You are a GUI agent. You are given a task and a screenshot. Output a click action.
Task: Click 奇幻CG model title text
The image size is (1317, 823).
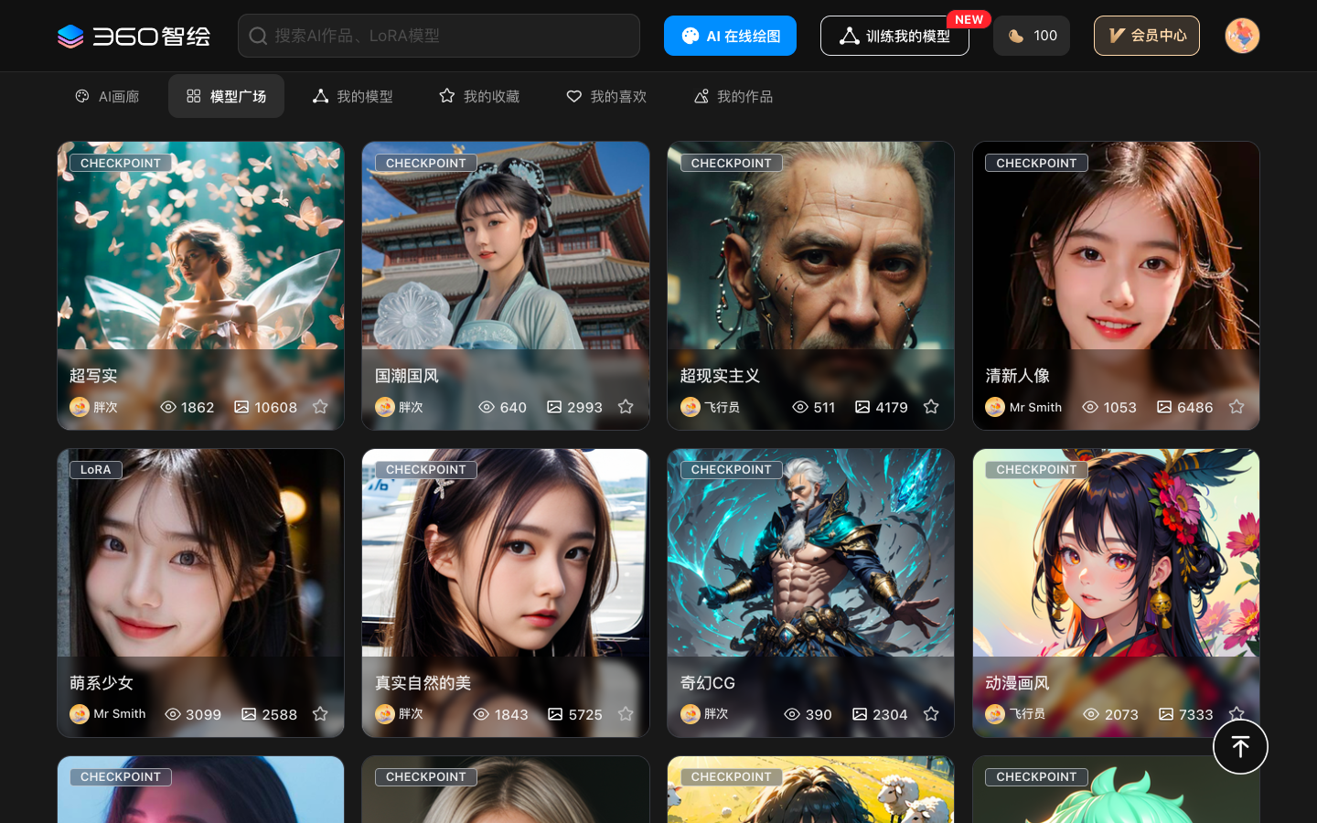[708, 683]
